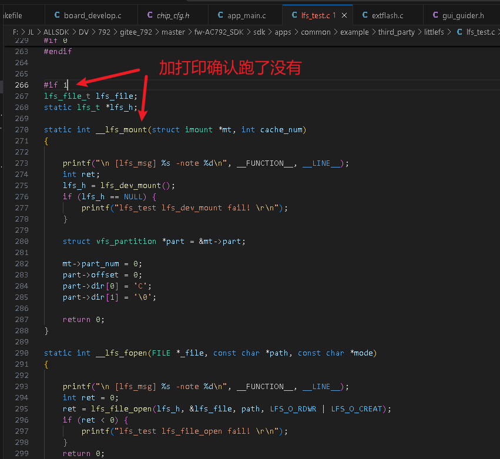
Task: Open the chip_cfg.h editor tab
Action: 173,15
